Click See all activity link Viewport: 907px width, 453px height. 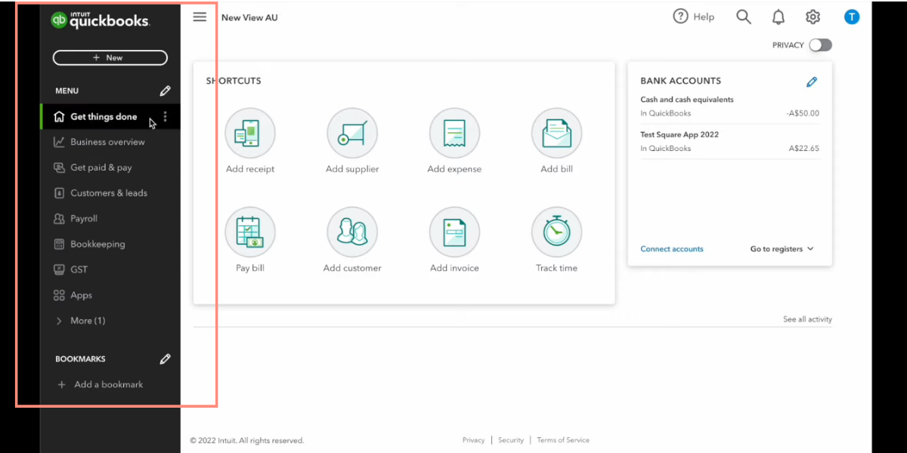tap(807, 319)
